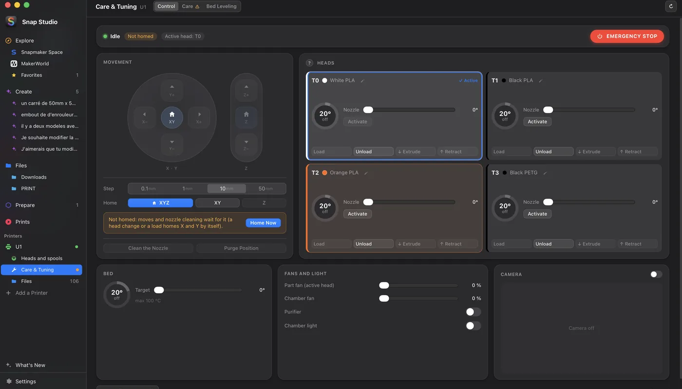Raise the Z axis with Z+
This screenshot has width=682, height=389.
pyautogui.click(x=246, y=91)
